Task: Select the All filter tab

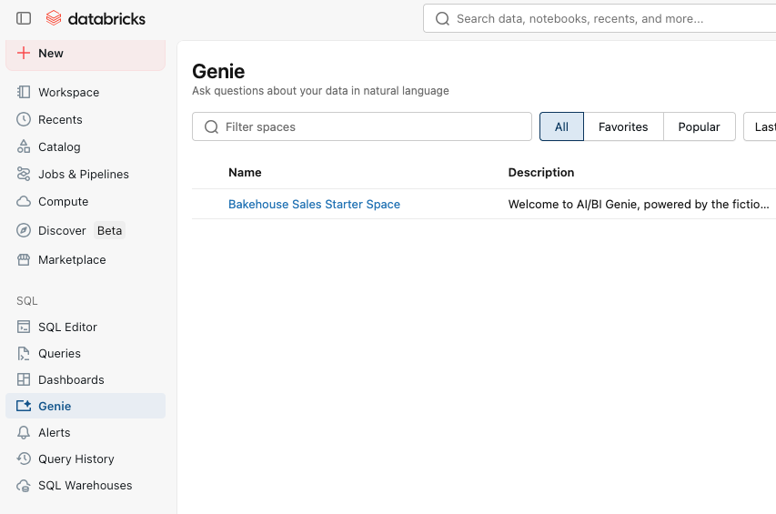Action: pos(561,126)
